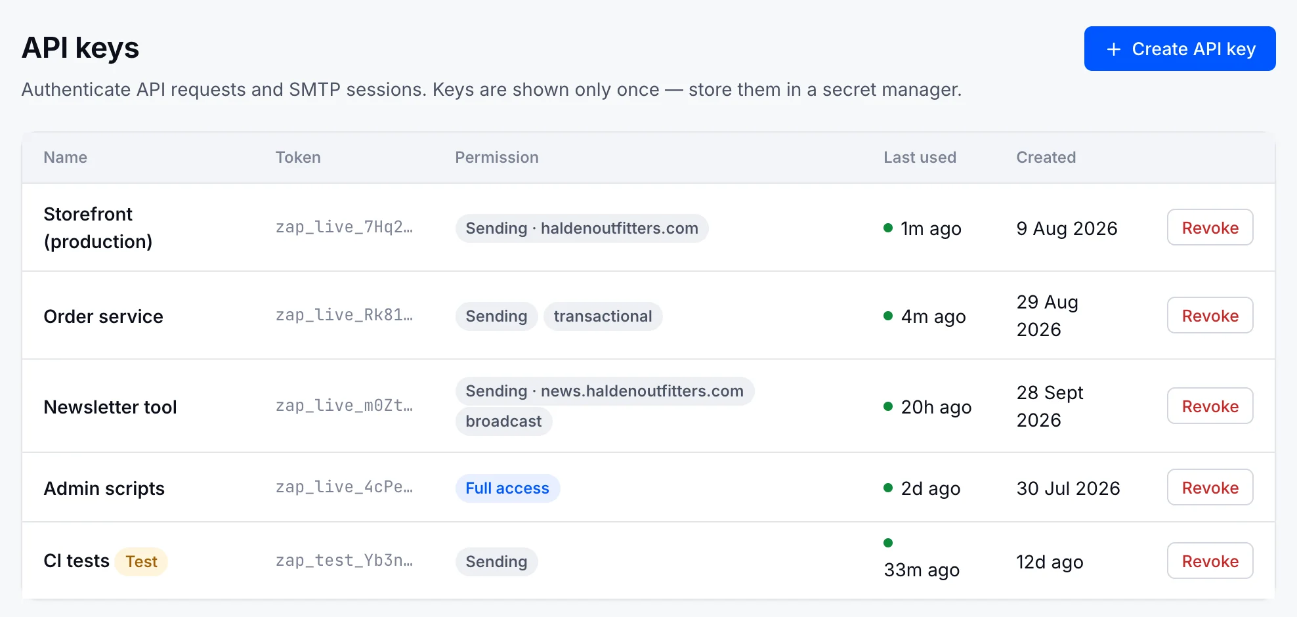Image resolution: width=1297 pixels, height=617 pixels.
Task: Click the API keys page heading
Action: tap(80, 48)
